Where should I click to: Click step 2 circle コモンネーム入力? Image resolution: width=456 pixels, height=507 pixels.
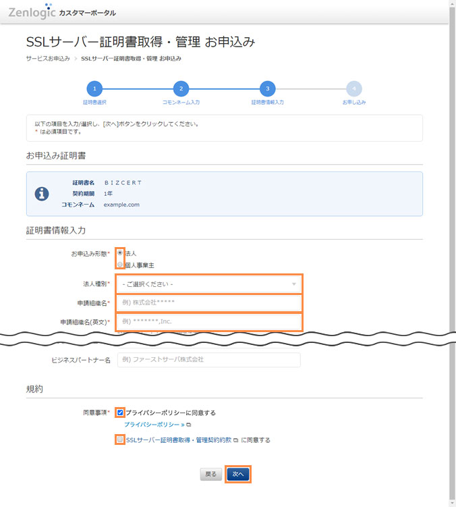[x=180, y=88]
